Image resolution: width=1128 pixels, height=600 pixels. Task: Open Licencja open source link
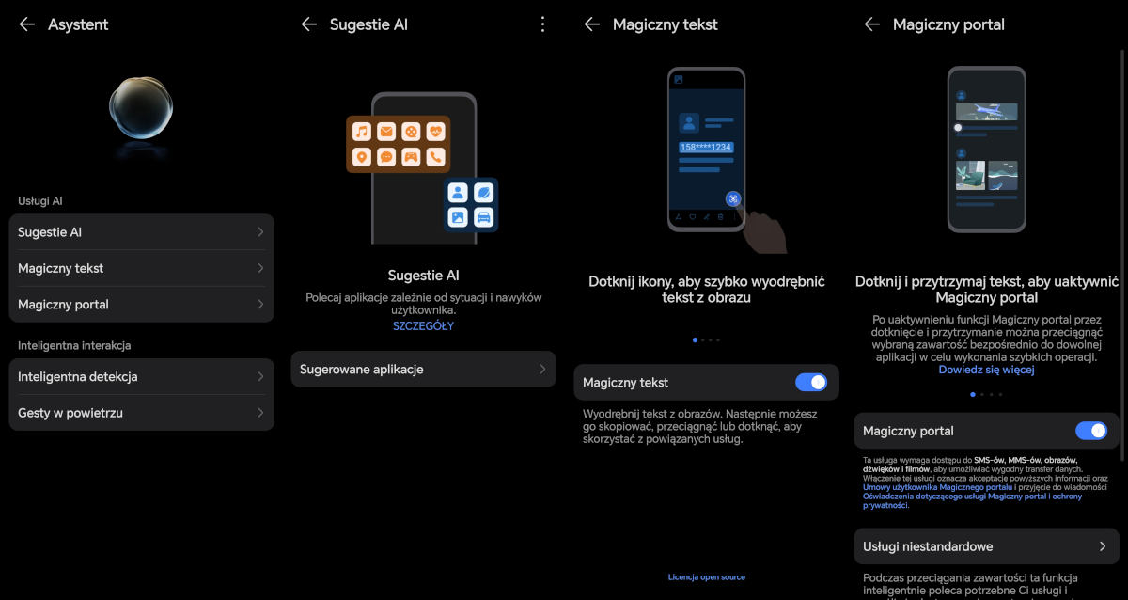pyautogui.click(x=706, y=576)
